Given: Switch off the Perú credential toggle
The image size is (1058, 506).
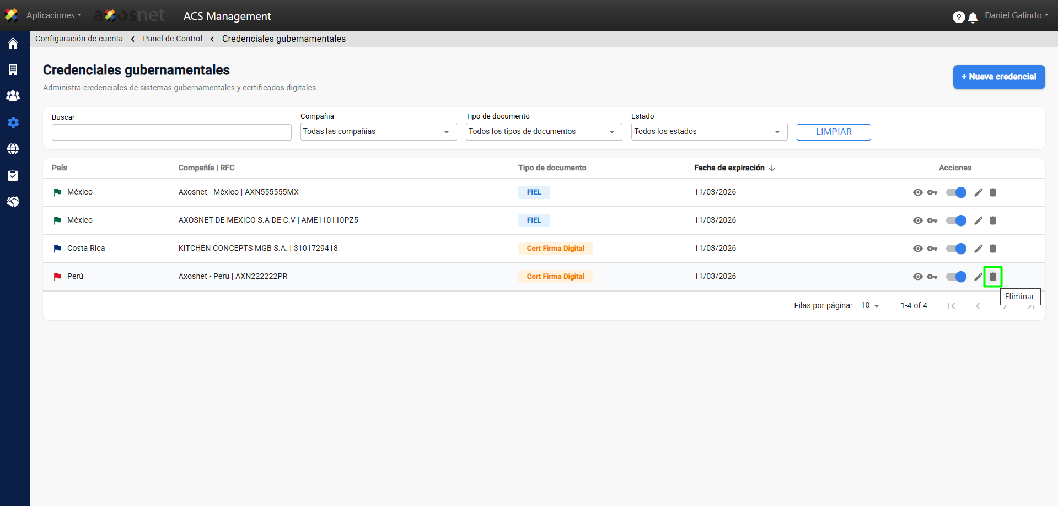Looking at the screenshot, I should (956, 277).
